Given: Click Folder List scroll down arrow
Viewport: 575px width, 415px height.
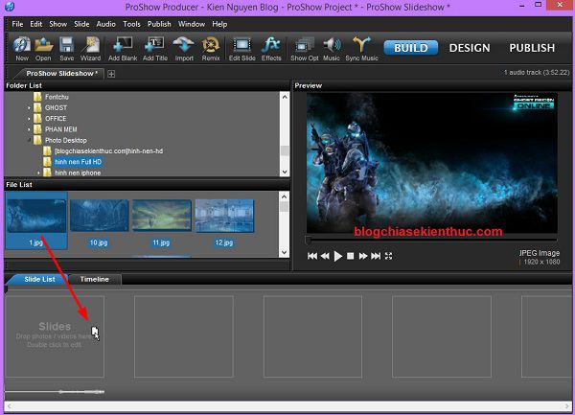Looking at the screenshot, I should (x=285, y=172).
